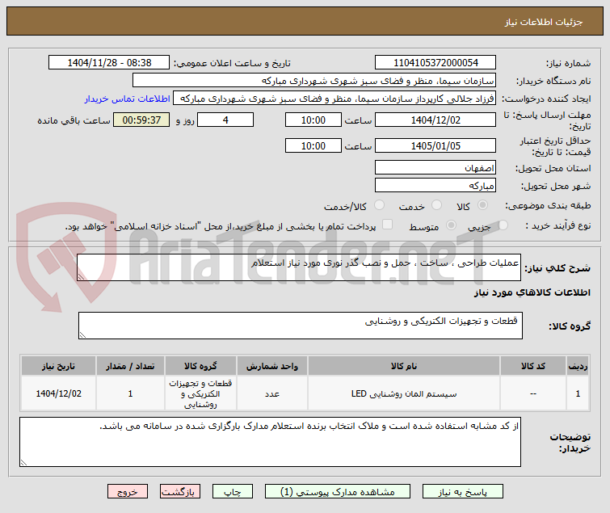Click the remaining days field showing 4
Image resolution: width=610 pixels, height=513 pixels.
pos(225,120)
